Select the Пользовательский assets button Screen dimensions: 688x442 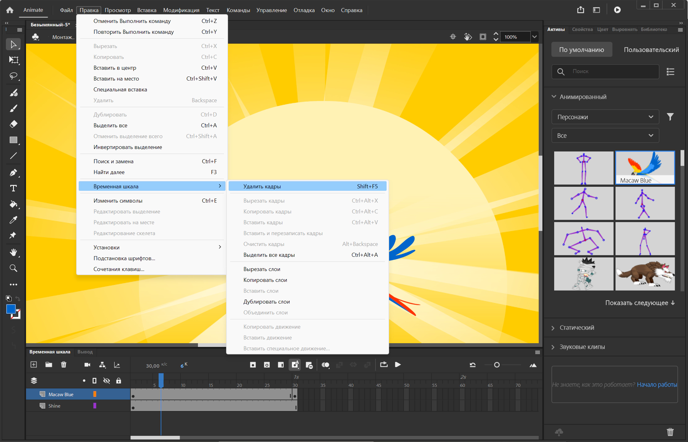click(x=651, y=50)
